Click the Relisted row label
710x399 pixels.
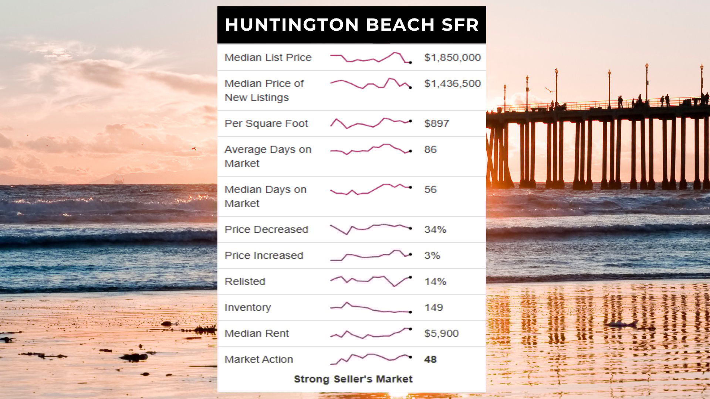(245, 282)
